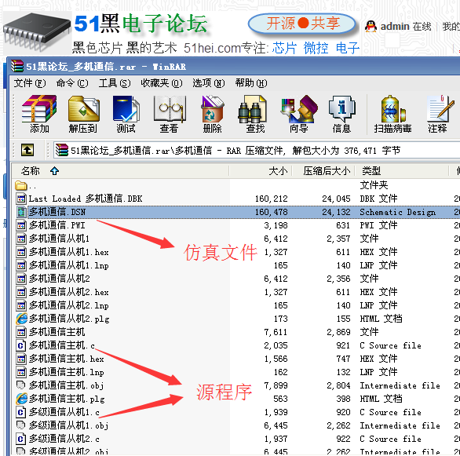The image size is (460, 456).
Task: Select the file 多级通信从机1.obj
Action: click(68, 425)
